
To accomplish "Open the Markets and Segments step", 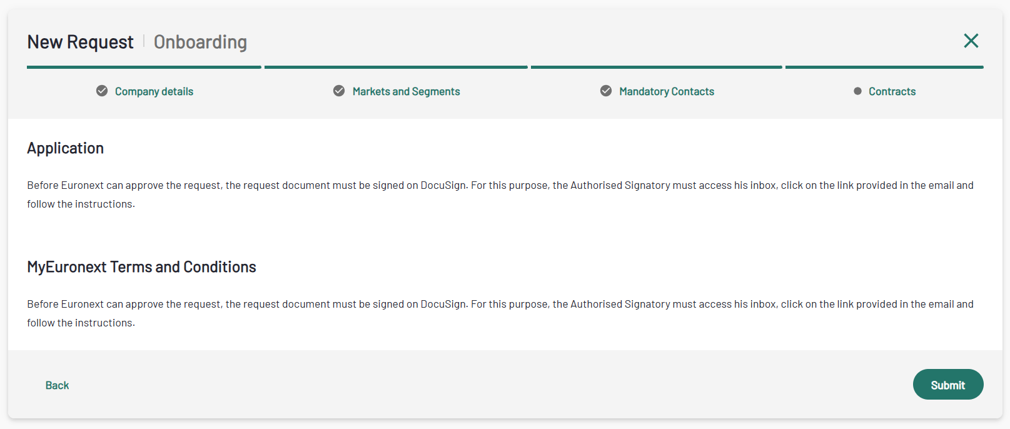I will [406, 91].
